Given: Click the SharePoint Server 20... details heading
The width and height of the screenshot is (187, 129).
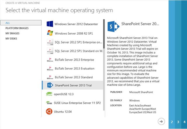Looking at the screenshot, I should point(140,24).
